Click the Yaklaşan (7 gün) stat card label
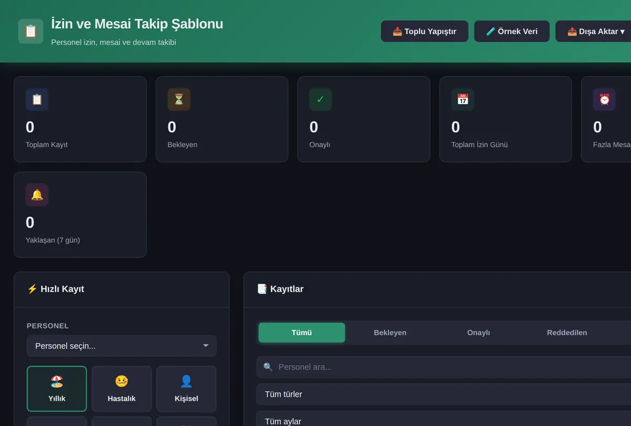The width and height of the screenshot is (631, 426). coord(53,240)
